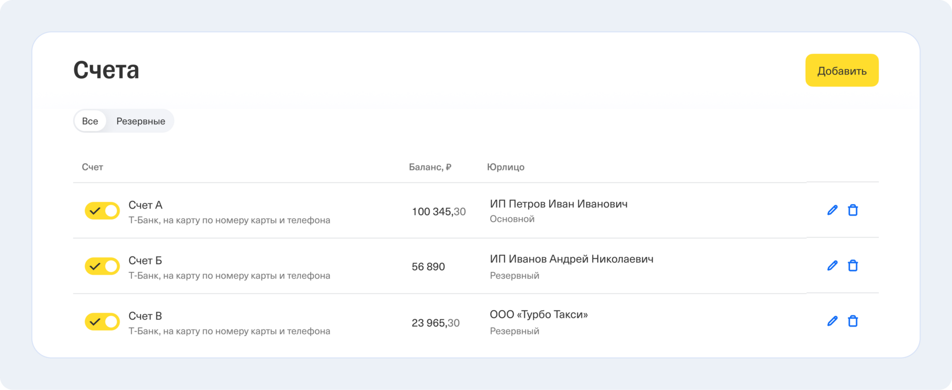The image size is (952, 390).
Task: Select ИП Иванов Андрей Николаевич entry
Action: [571, 259]
